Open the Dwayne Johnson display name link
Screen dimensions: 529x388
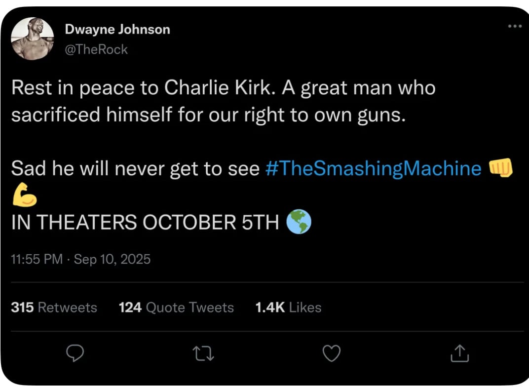click(x=117, y=30)
